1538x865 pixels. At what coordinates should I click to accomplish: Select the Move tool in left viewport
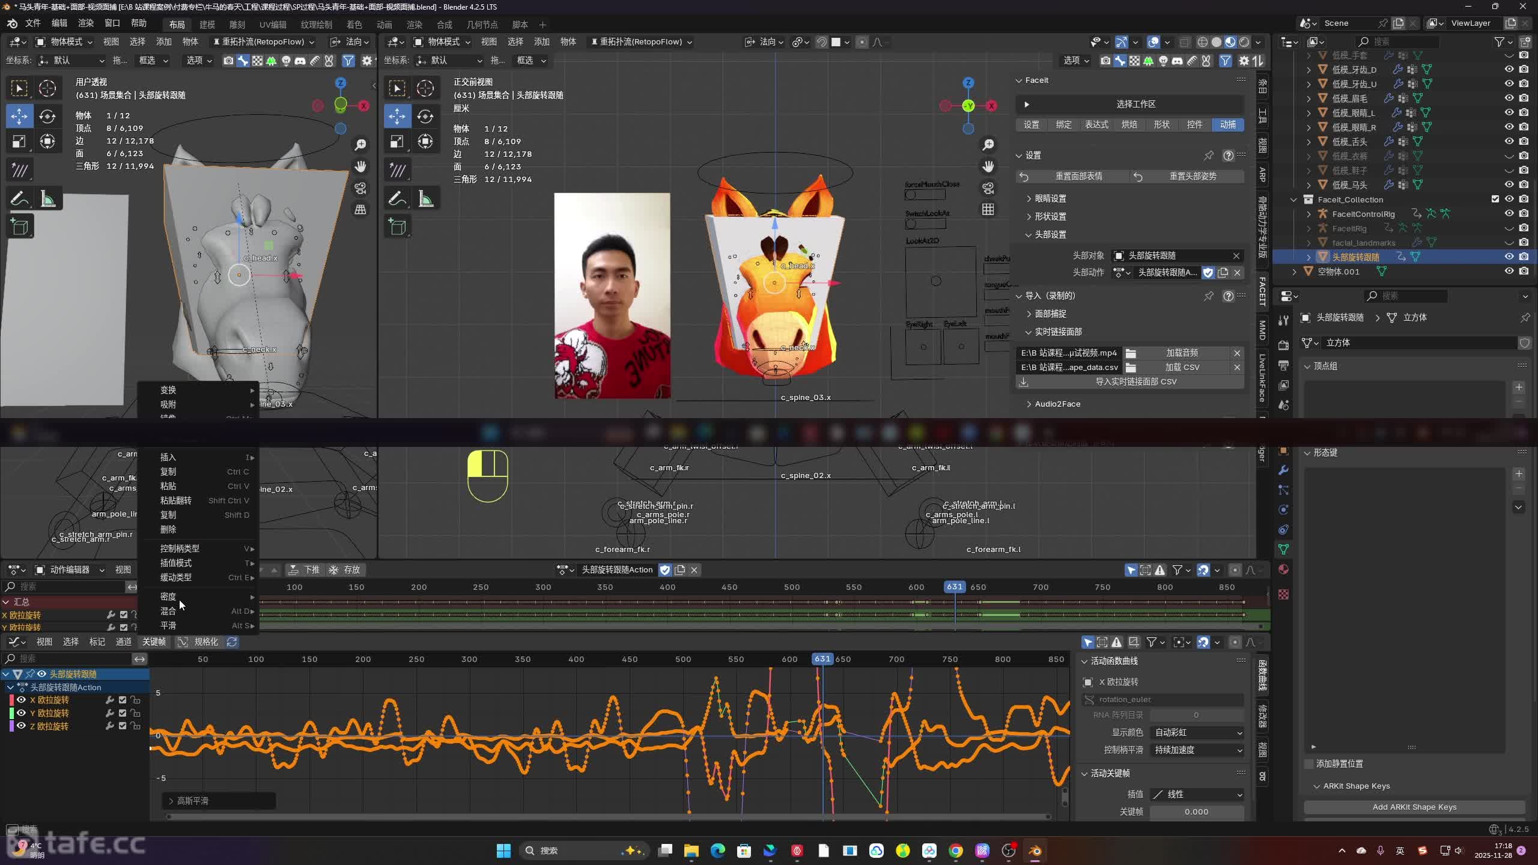tap(19, 116)
